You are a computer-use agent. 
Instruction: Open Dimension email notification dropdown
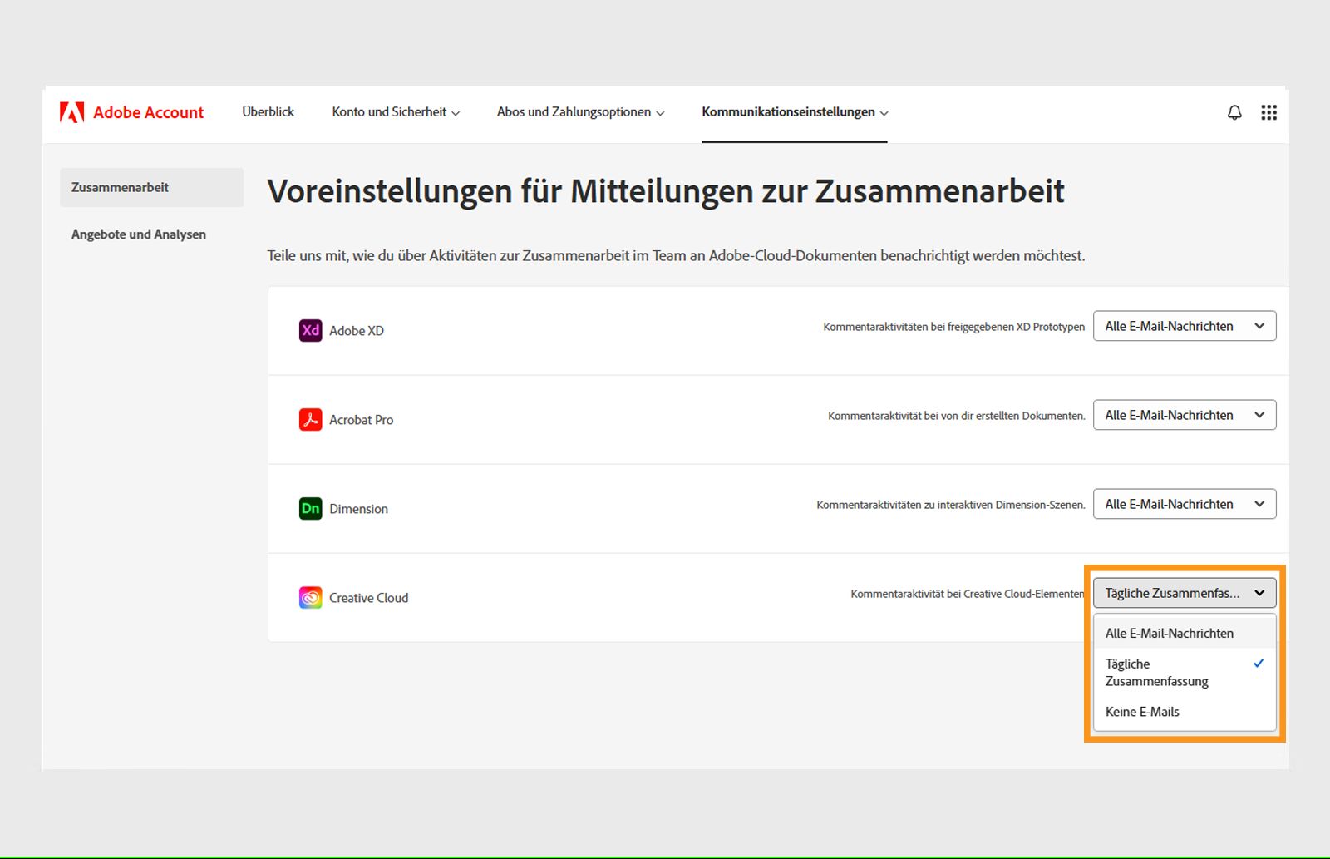coord(1185,504)
